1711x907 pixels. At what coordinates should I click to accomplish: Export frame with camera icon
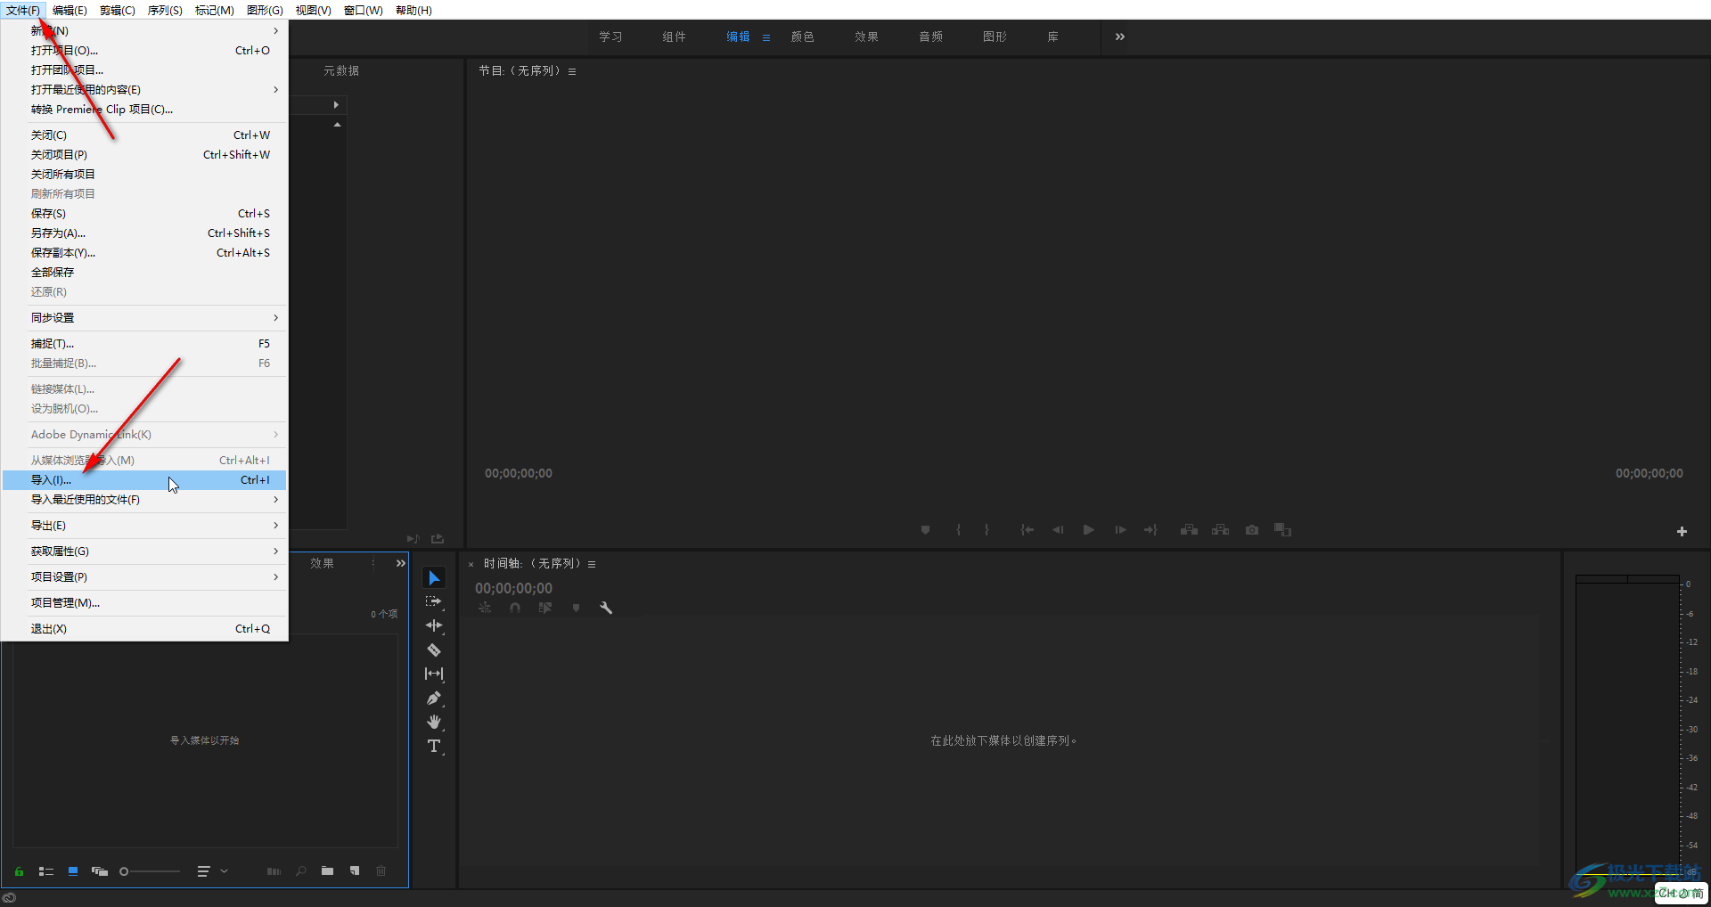[x=1252, y=530]
